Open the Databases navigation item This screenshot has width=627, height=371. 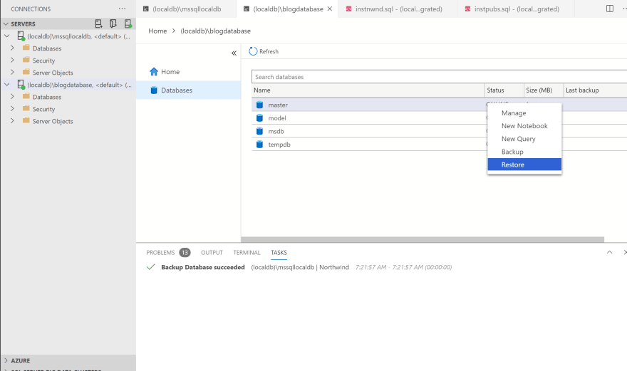pyautogui.click(x=188, y=90)
